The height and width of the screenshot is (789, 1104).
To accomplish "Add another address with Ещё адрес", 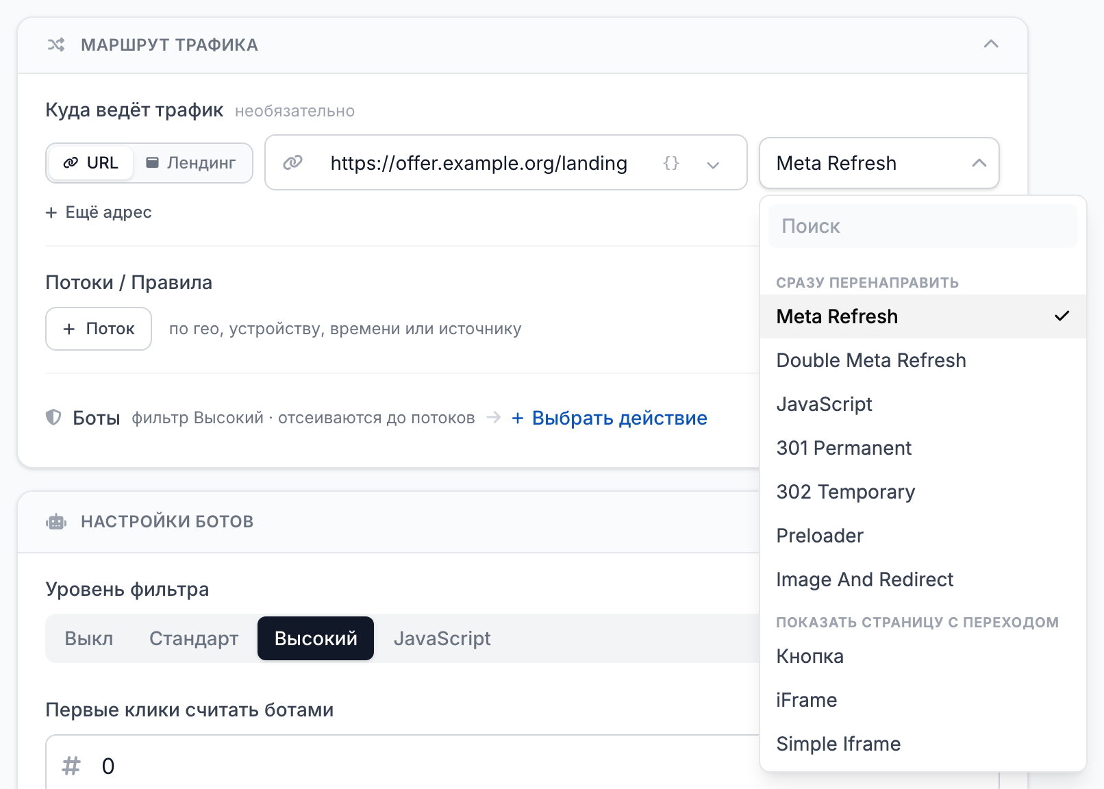I will tap(99, 212).
